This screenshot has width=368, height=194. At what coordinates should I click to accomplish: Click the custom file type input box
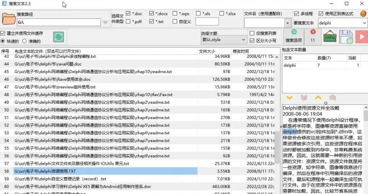[207, 22]
